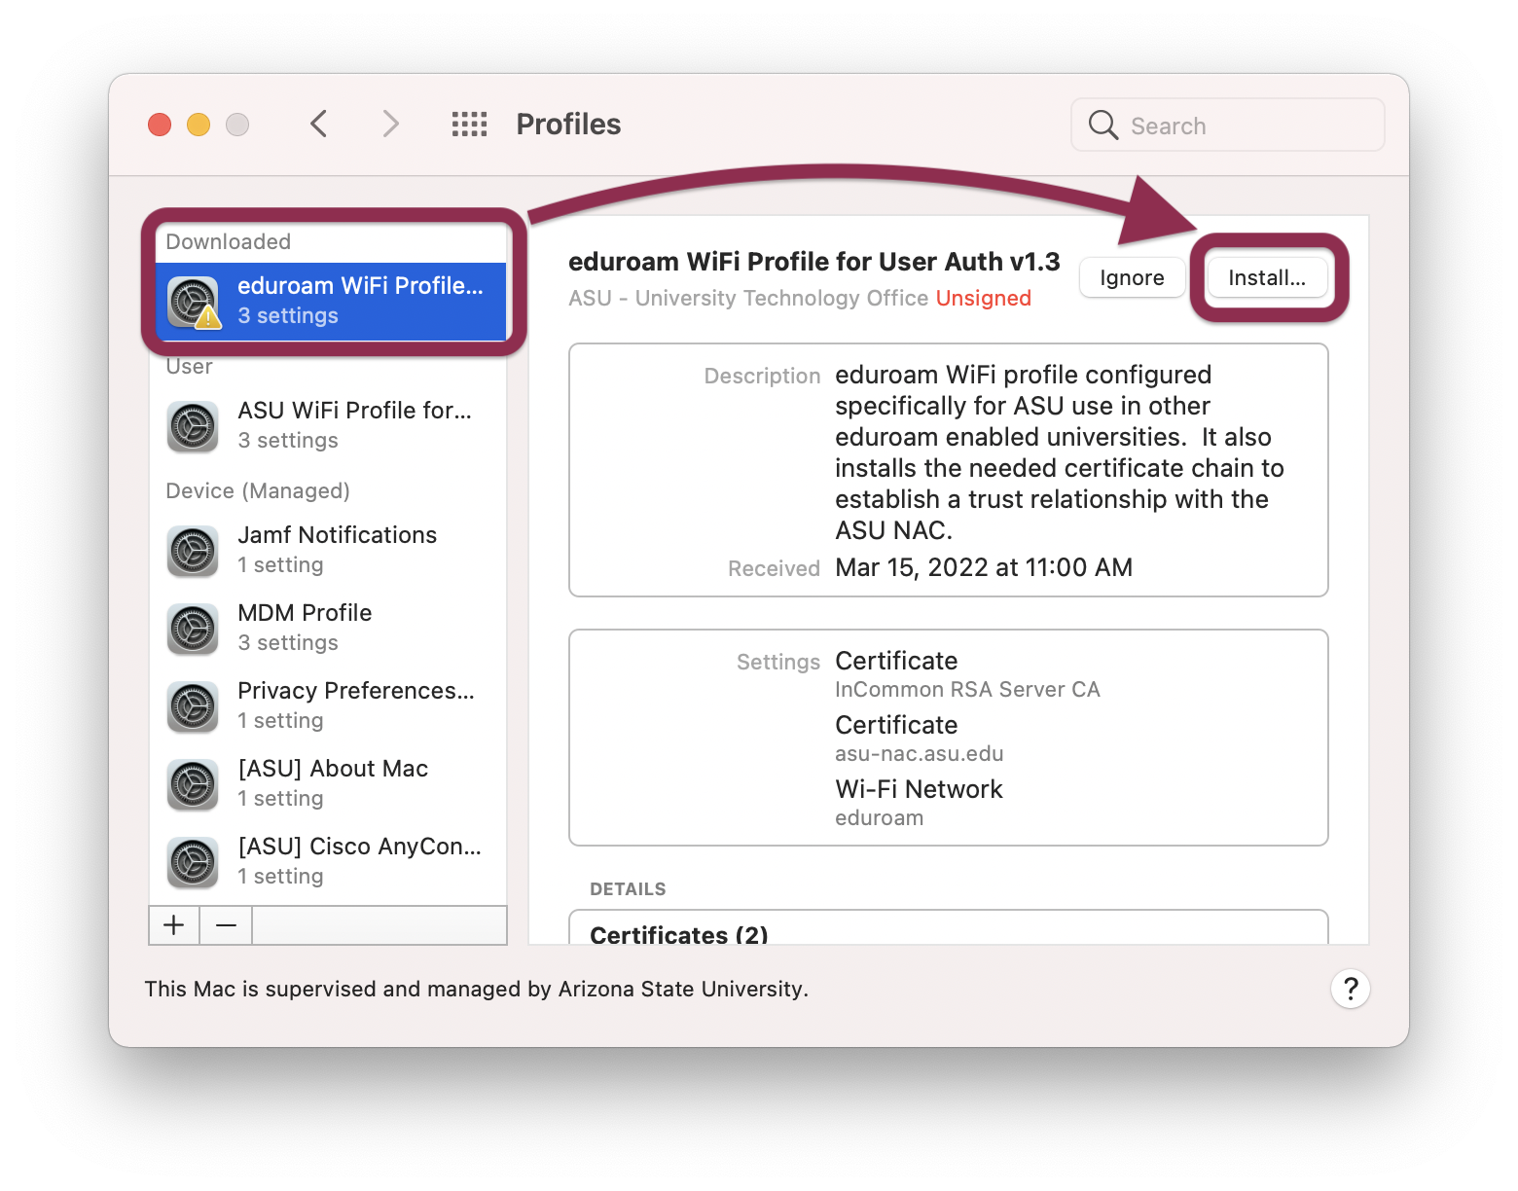This screenshot has height=1191, width=1518.
Task: Click the Profiles window title
Action: tap(568, 125)
